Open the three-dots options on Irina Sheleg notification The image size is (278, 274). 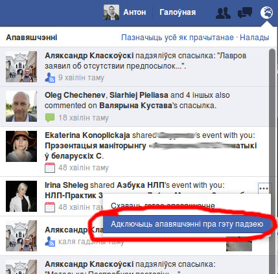264,188
